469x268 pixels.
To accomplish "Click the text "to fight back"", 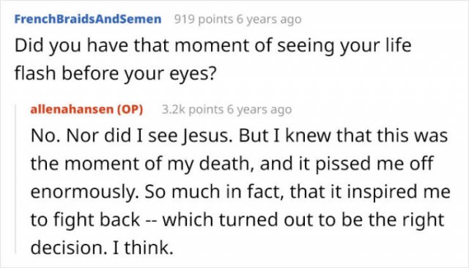I will point(85,220).
